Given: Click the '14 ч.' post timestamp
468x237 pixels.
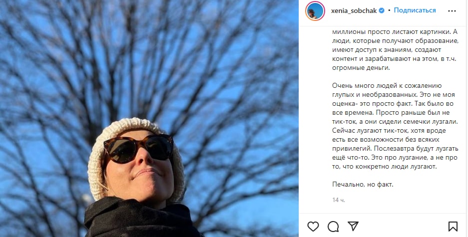Looking at the screenshot, I should pos(339,200).
